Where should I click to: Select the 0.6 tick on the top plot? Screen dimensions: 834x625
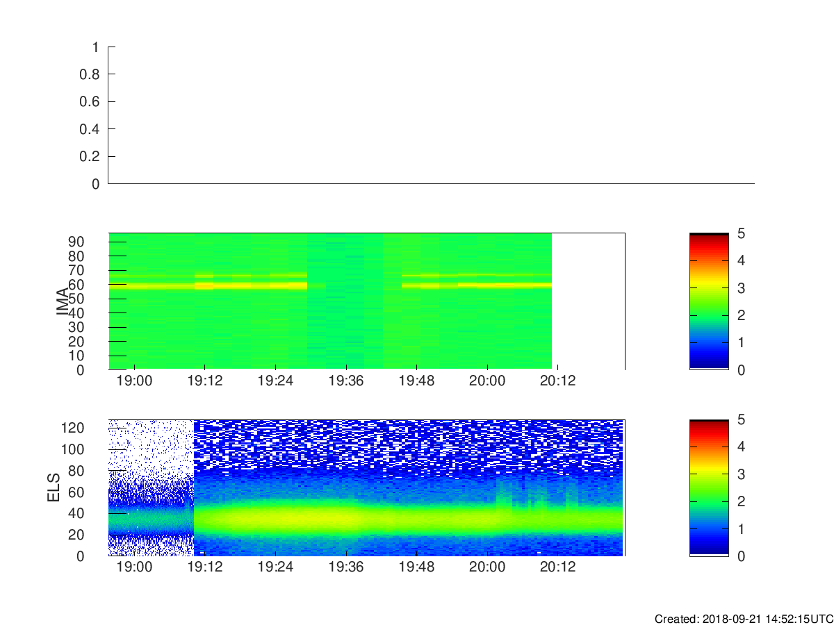(91, 102)
